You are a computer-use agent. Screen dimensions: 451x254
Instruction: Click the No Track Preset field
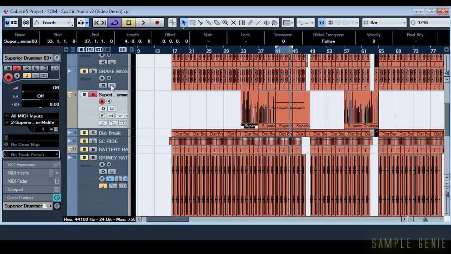click(32, 155)
